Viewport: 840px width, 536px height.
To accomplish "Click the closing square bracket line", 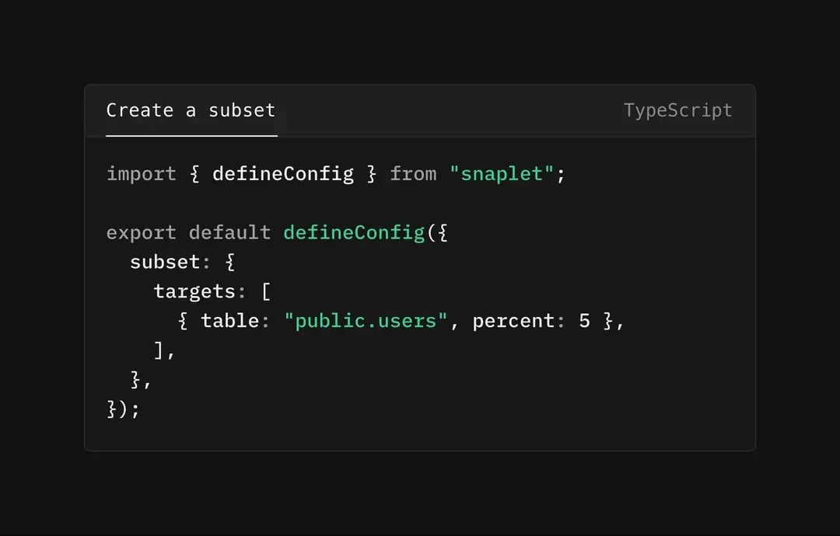I will click(164, 351).
